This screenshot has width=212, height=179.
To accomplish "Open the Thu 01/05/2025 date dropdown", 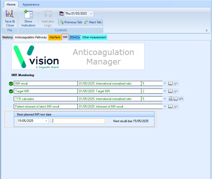I will (91, 14).
